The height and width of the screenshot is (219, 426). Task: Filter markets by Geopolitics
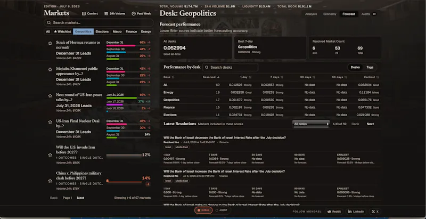coord(83,32)
